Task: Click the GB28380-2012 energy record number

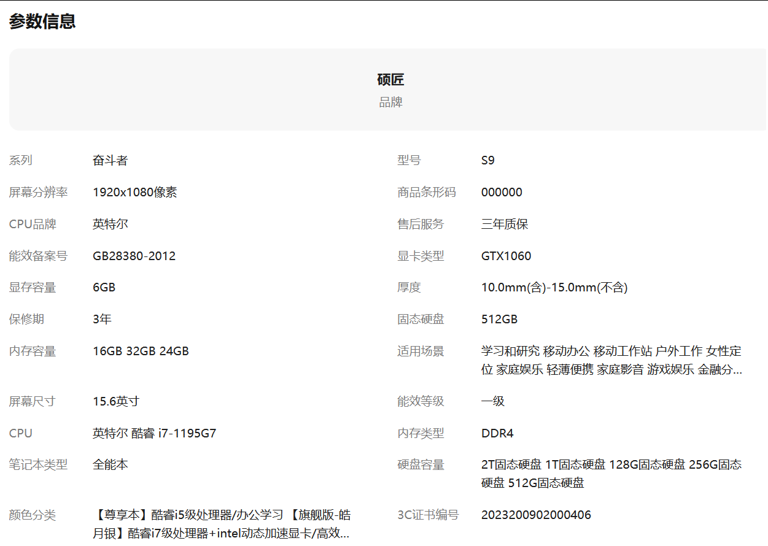Action: 134,256
